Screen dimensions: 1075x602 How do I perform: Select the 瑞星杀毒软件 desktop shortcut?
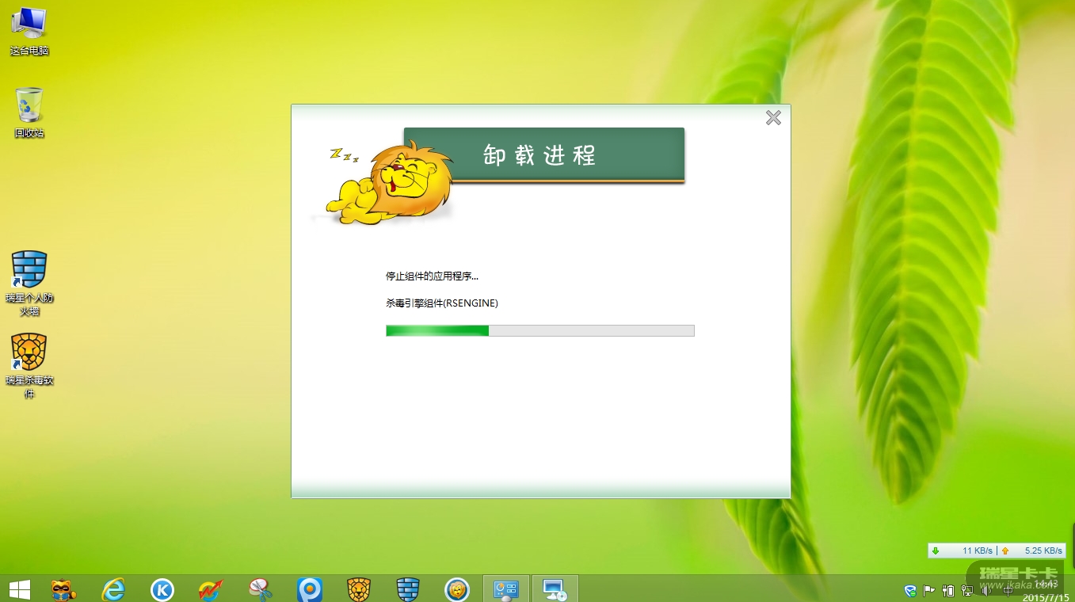tap(29, 366)
